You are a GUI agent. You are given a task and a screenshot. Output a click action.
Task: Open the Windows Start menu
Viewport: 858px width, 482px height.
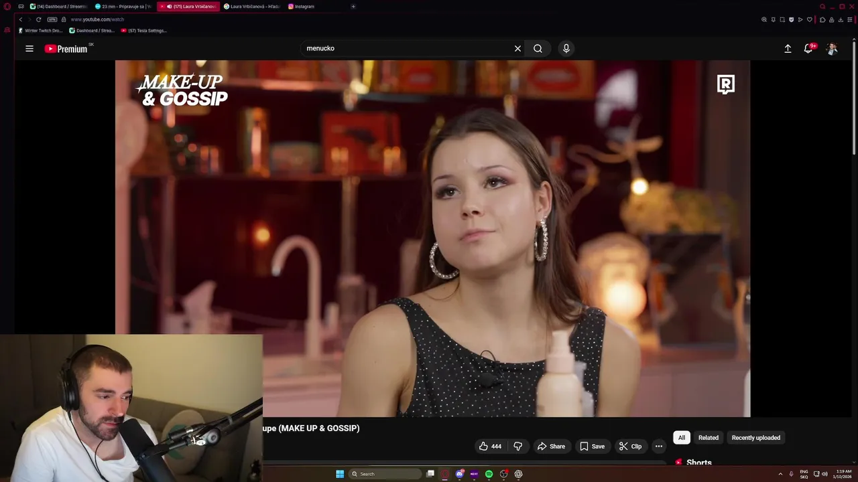coord(340,474)
